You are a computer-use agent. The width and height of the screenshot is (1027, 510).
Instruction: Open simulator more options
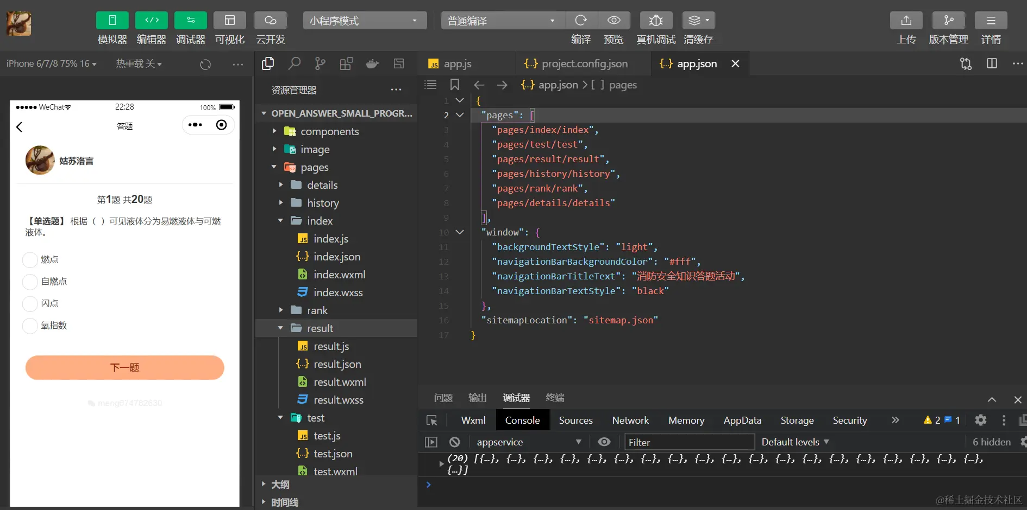point(238,64)
